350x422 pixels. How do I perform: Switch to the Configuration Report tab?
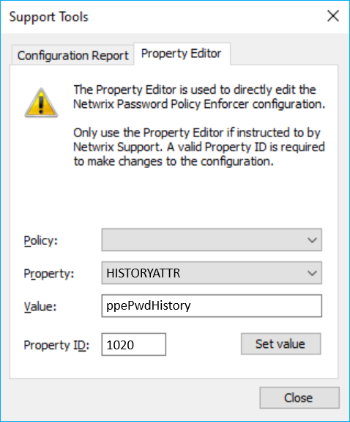point(72,56)
